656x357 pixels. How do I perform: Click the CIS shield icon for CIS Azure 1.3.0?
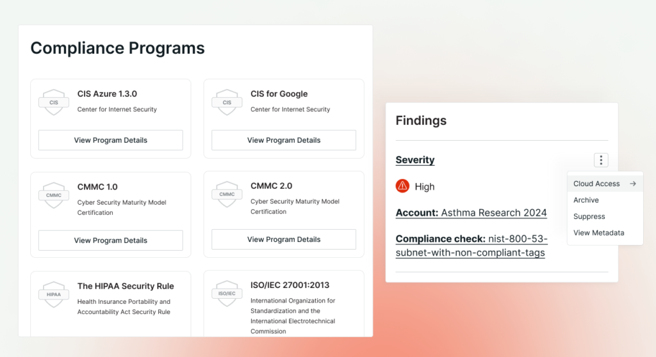click(x=54, y=102)
